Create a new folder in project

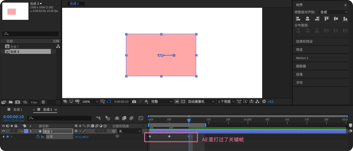[x=10, y=102]
